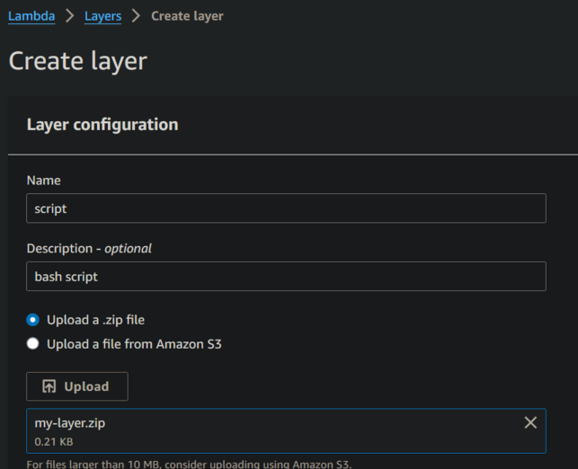Select the Upload a .zip file option
The width and height of the screenshot is (578, 469).
33,320
